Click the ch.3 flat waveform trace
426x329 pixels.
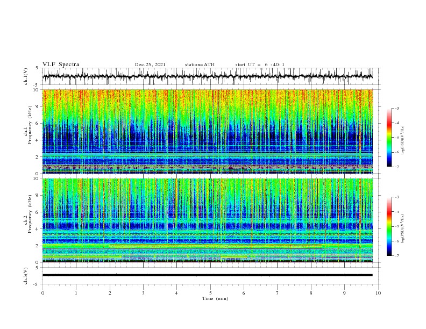(207, 275)
